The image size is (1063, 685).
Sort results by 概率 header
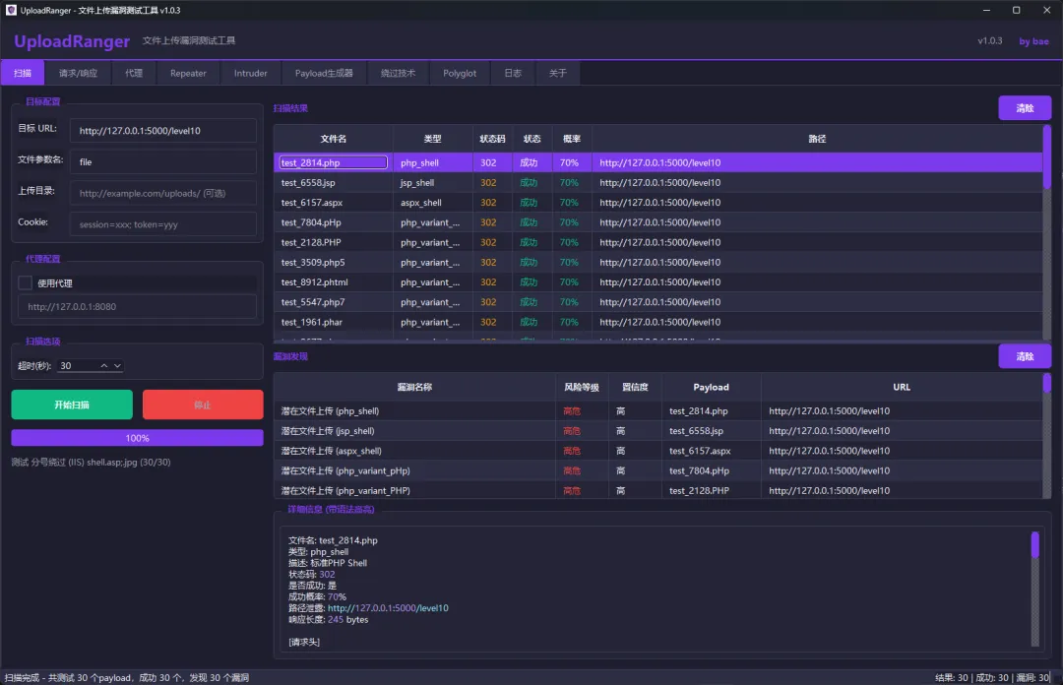572,139
